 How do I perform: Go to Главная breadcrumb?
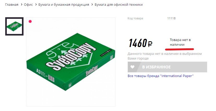(x=12, y=4)
